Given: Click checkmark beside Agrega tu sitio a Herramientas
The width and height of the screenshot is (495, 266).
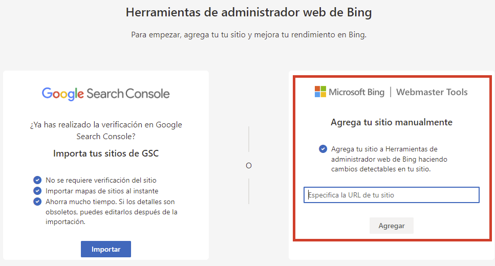Looking at the screenshot, I should pyautogui.click(x=323, y=149).
